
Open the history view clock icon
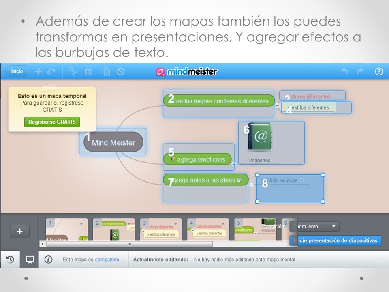pyautogui.click(x=10, y=260)
